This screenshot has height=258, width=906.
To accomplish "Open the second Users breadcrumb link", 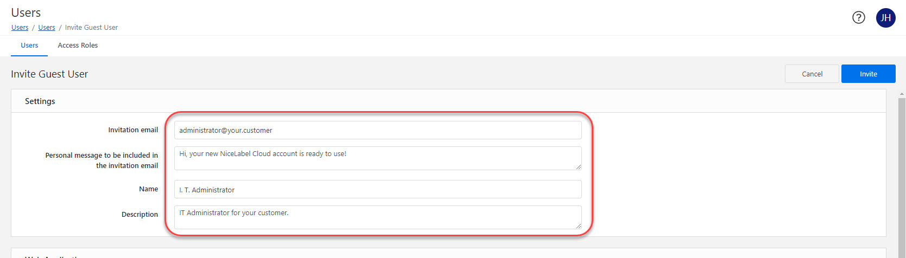I will pyautogui.click(x=47, y=28).
